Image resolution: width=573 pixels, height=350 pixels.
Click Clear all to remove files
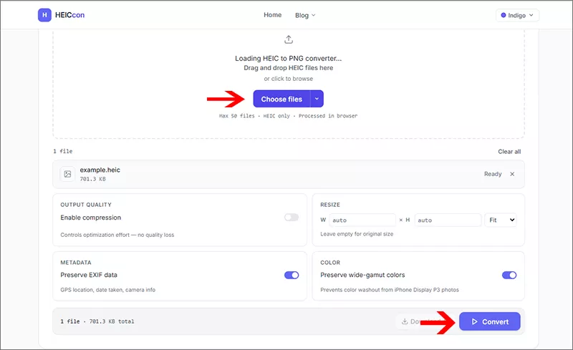pyautogui.click(x=509, y=152)
